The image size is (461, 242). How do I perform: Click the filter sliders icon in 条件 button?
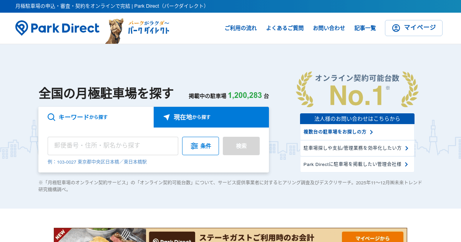point(194,146)
